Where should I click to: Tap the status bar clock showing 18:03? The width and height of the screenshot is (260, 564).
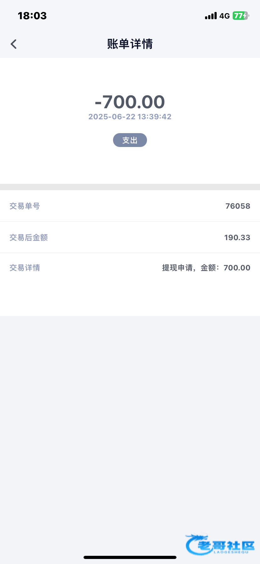pos(32,16)
